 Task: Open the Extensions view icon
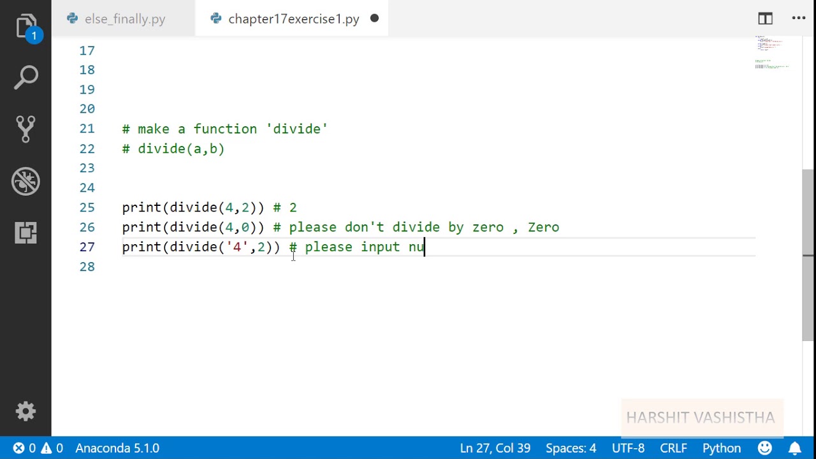click(26, 233)
